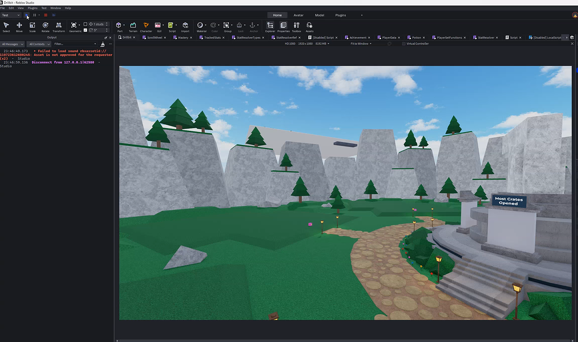Clear the Output log with broom icon
This screenshot has height=342, width=578.
click(102, 44)
